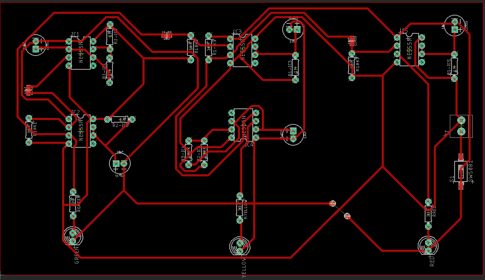Select the IC3 NE555N chip body
Screen dimensions: 485x280
pos(242,50)
